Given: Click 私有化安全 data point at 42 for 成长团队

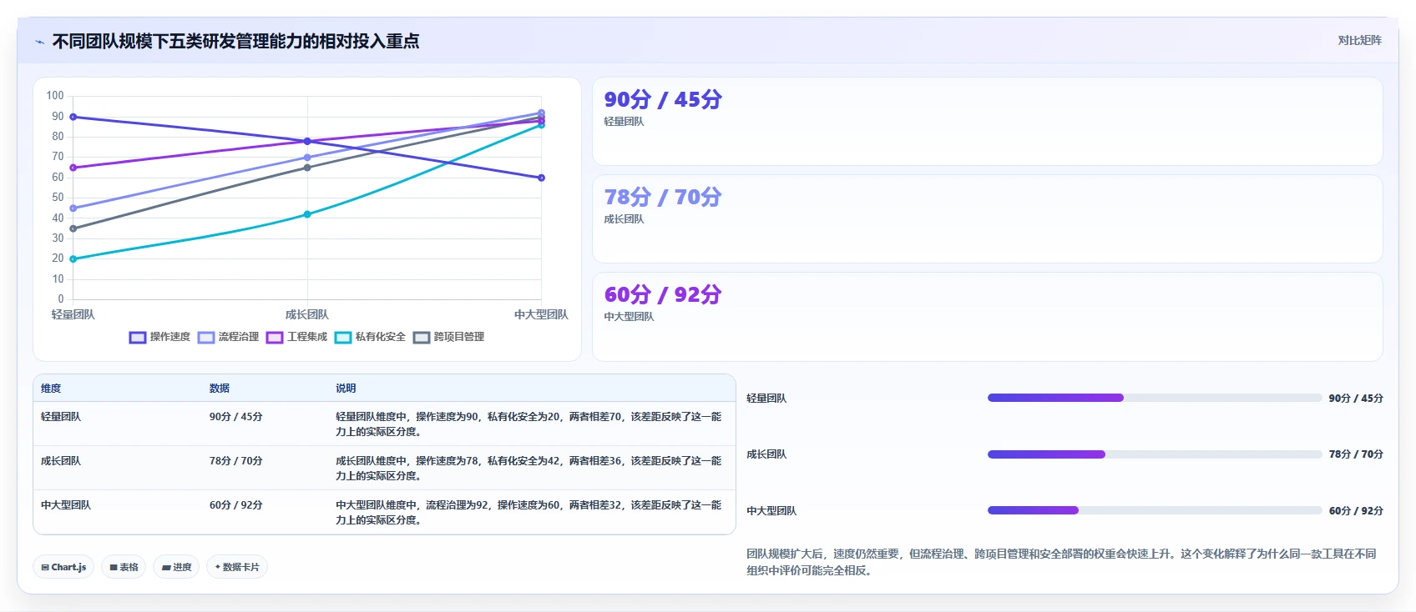Looking at the screenshot, I should click(x=307, y=214).
